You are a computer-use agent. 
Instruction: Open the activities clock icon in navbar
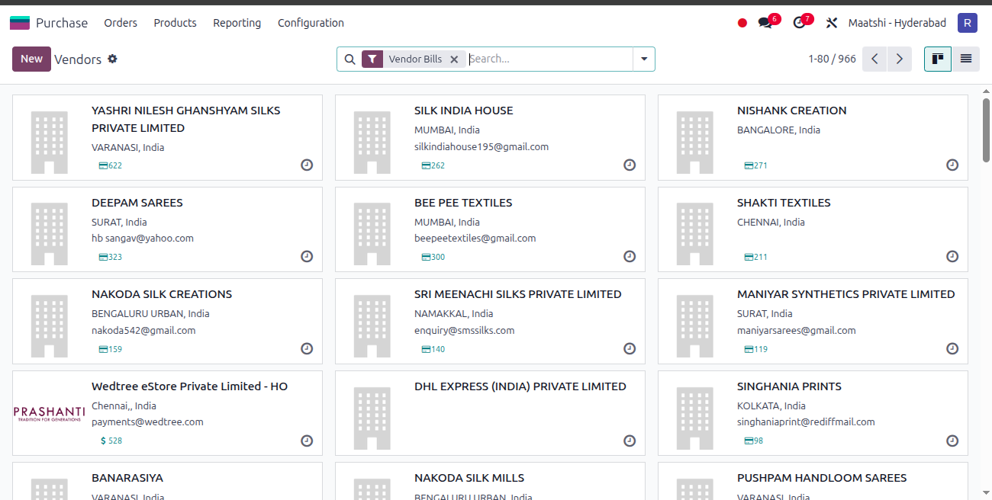point(800,23)
